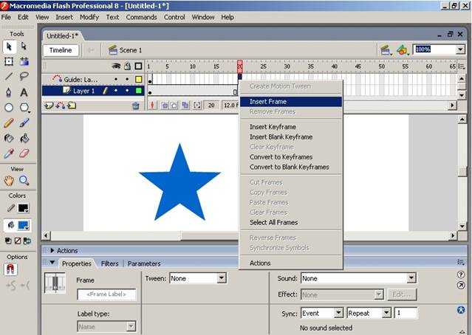The width and height of the screenshot is (472, 335).
Task: Select the Selection arrow tool
Action: [x=9, y=46]
